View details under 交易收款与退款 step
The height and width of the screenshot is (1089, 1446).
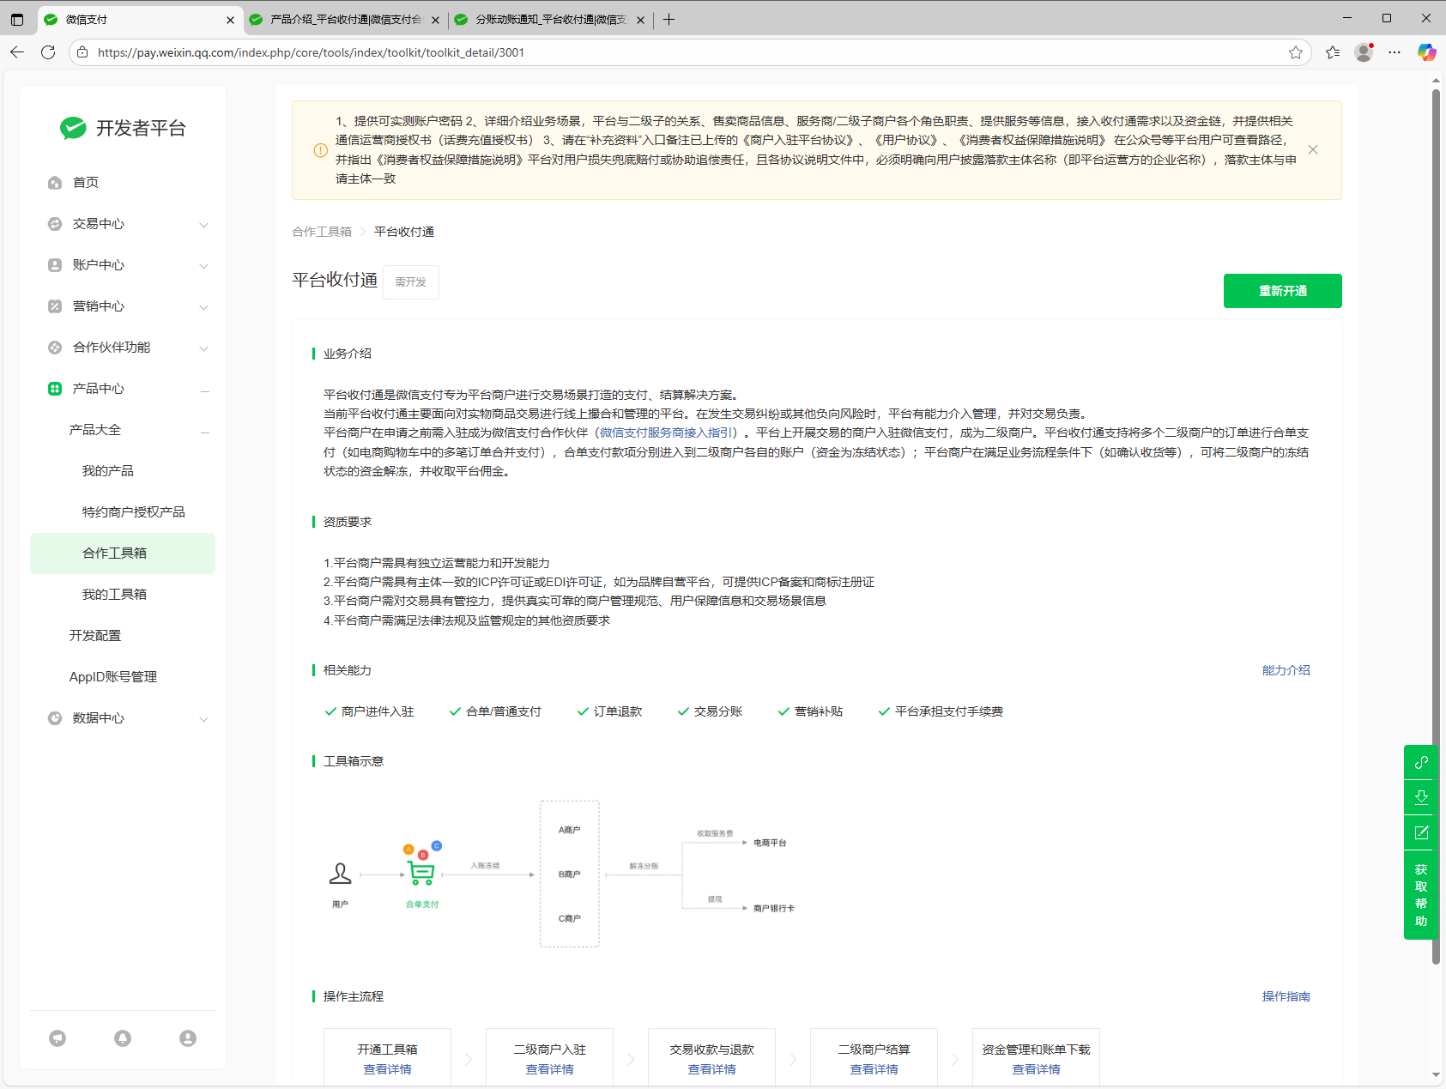711,1069
